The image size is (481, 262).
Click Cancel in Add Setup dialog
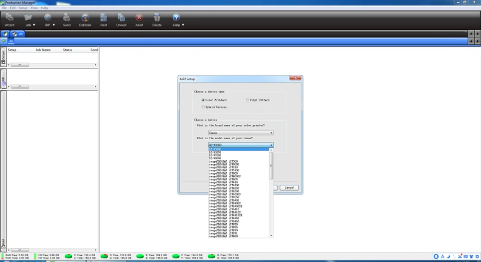[x=289, y=188]
